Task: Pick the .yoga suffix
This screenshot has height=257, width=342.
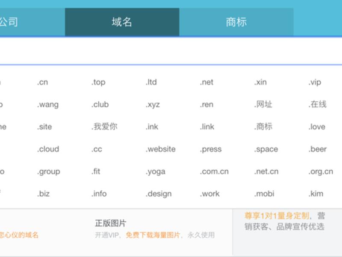Action: (156, 172)
